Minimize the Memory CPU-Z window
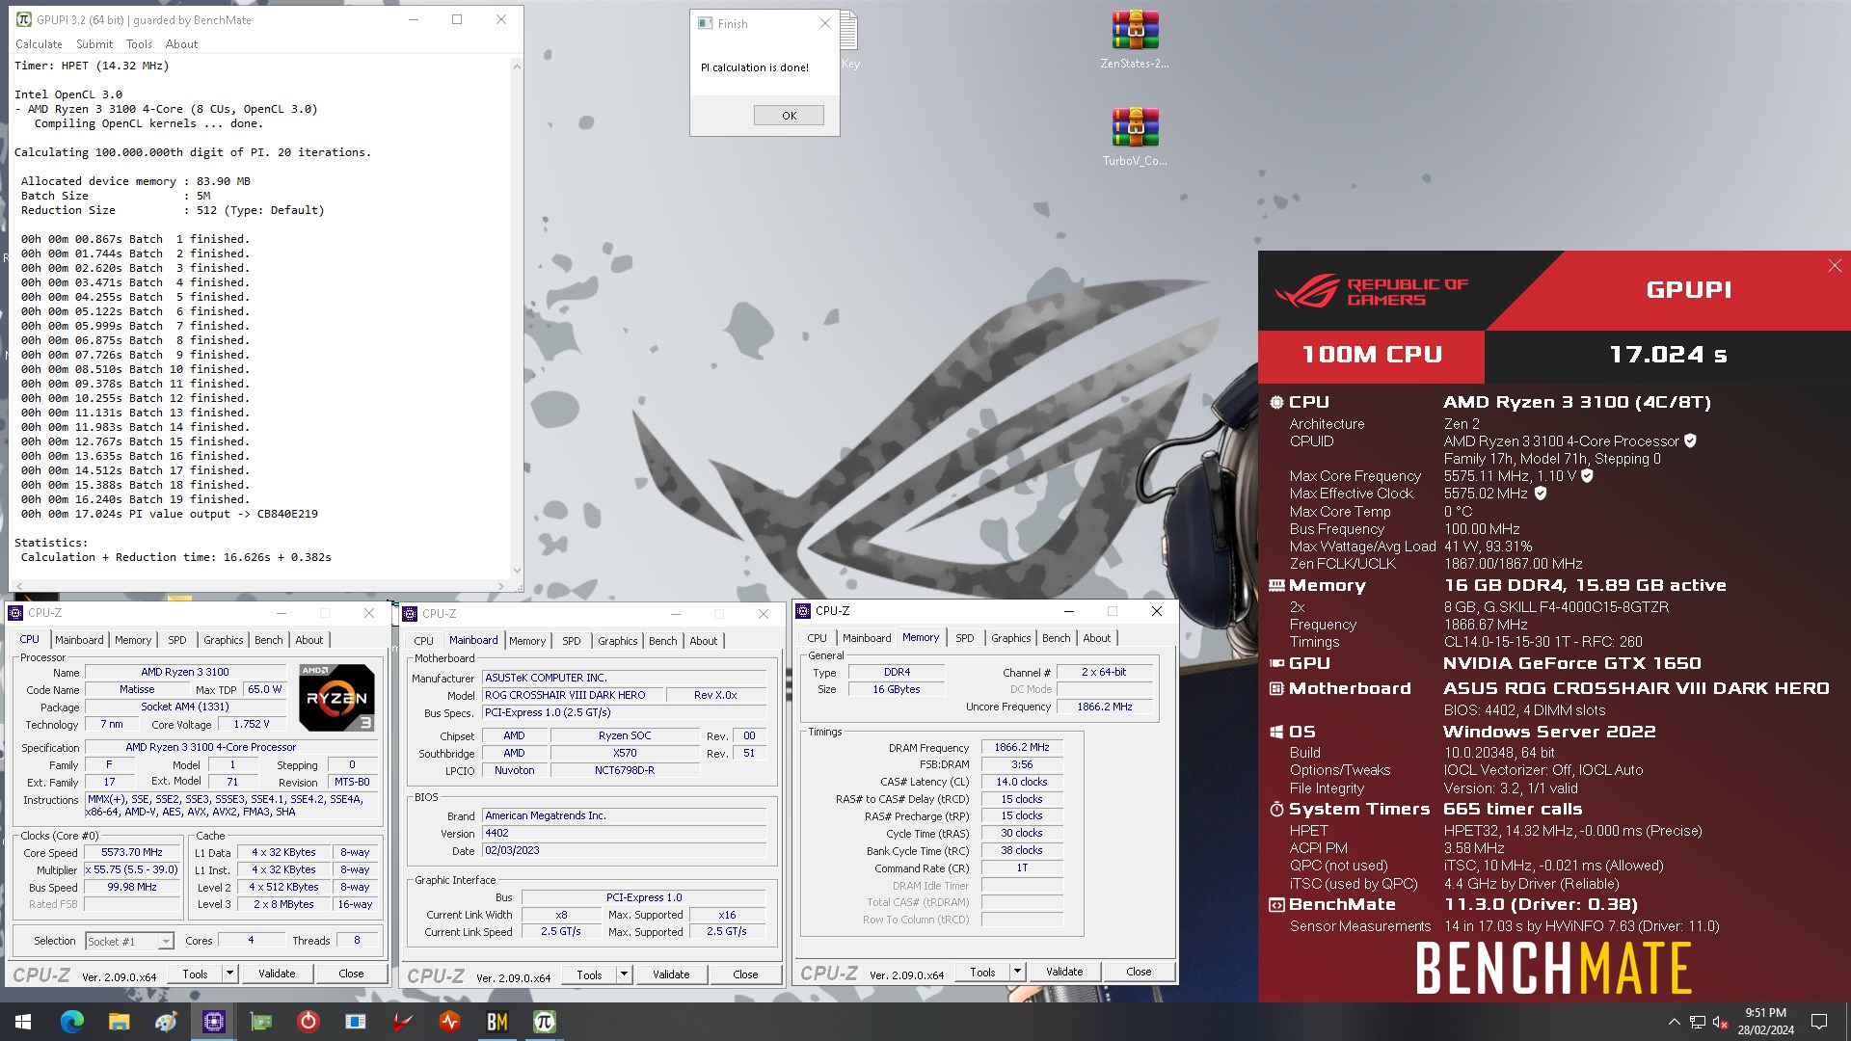1851x1041 pixels. click(x=1068, y=611)
